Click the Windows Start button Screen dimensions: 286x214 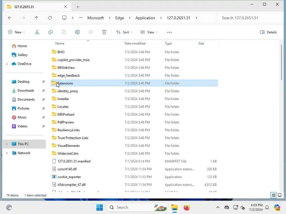point(100,207)
